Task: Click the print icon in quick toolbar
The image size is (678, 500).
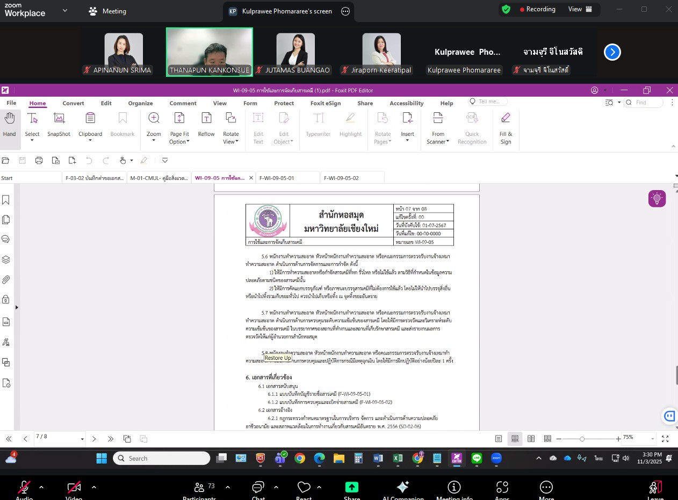Action: click(39, 161)
